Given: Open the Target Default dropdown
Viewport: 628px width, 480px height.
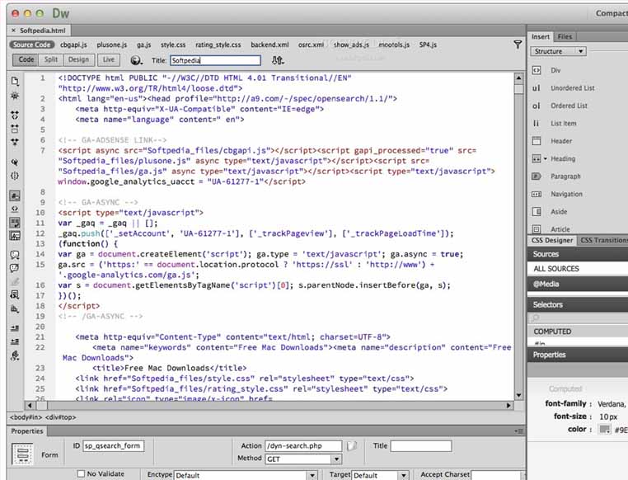Looking at the screenshot, I should (380, 475).
